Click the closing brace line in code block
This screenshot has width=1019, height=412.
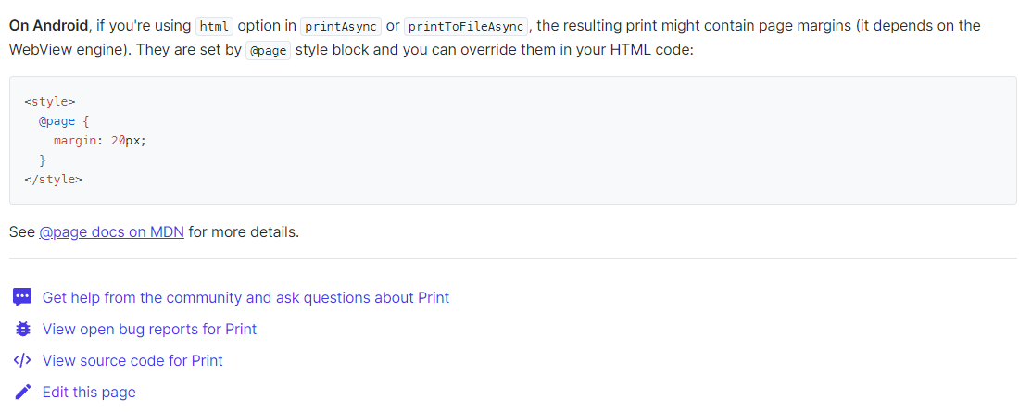pos(43,159)
